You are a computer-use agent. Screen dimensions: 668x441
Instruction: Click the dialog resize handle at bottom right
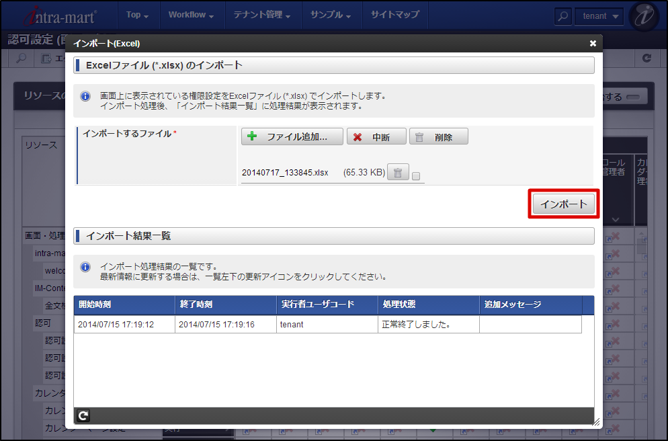point(597,424)
